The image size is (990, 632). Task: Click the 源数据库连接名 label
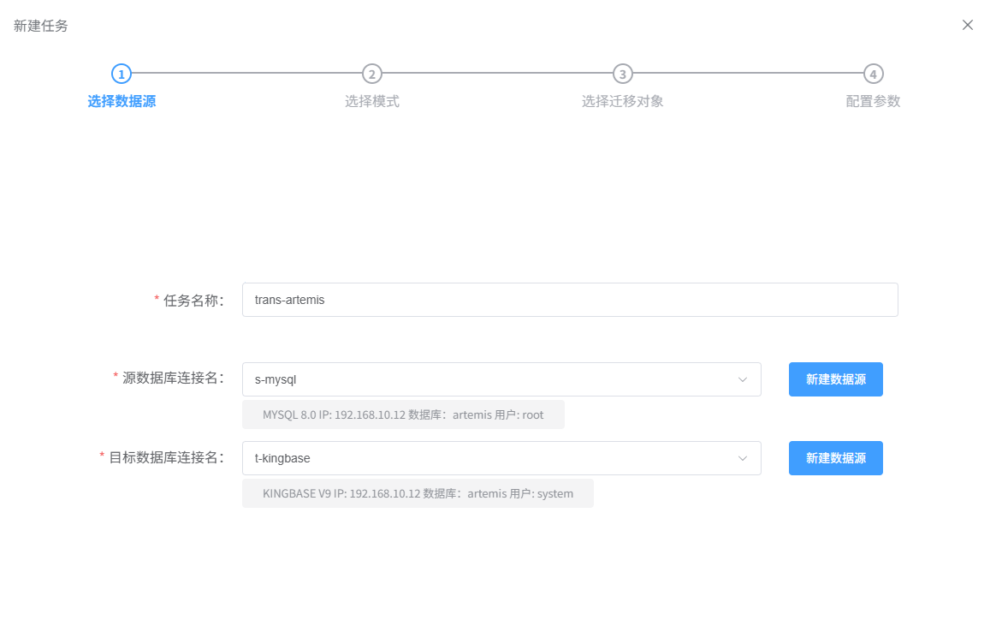pos(173,378)
